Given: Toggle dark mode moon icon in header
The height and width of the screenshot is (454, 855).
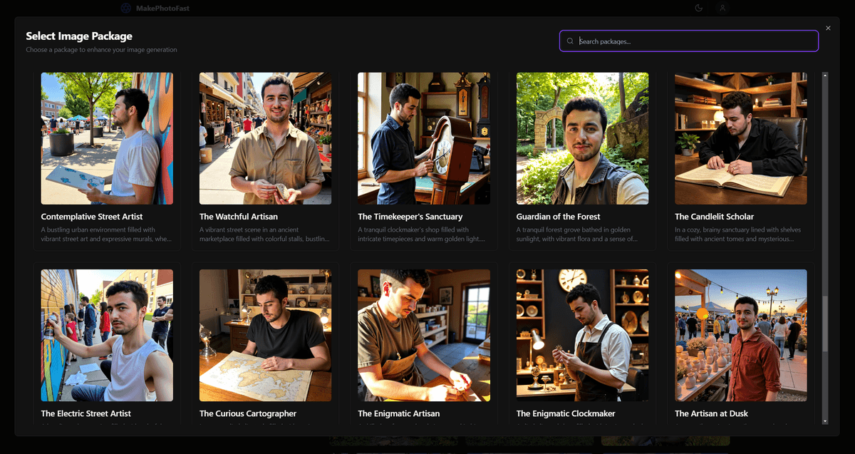Looking at the screenshot, I should (x=698, y=8).
